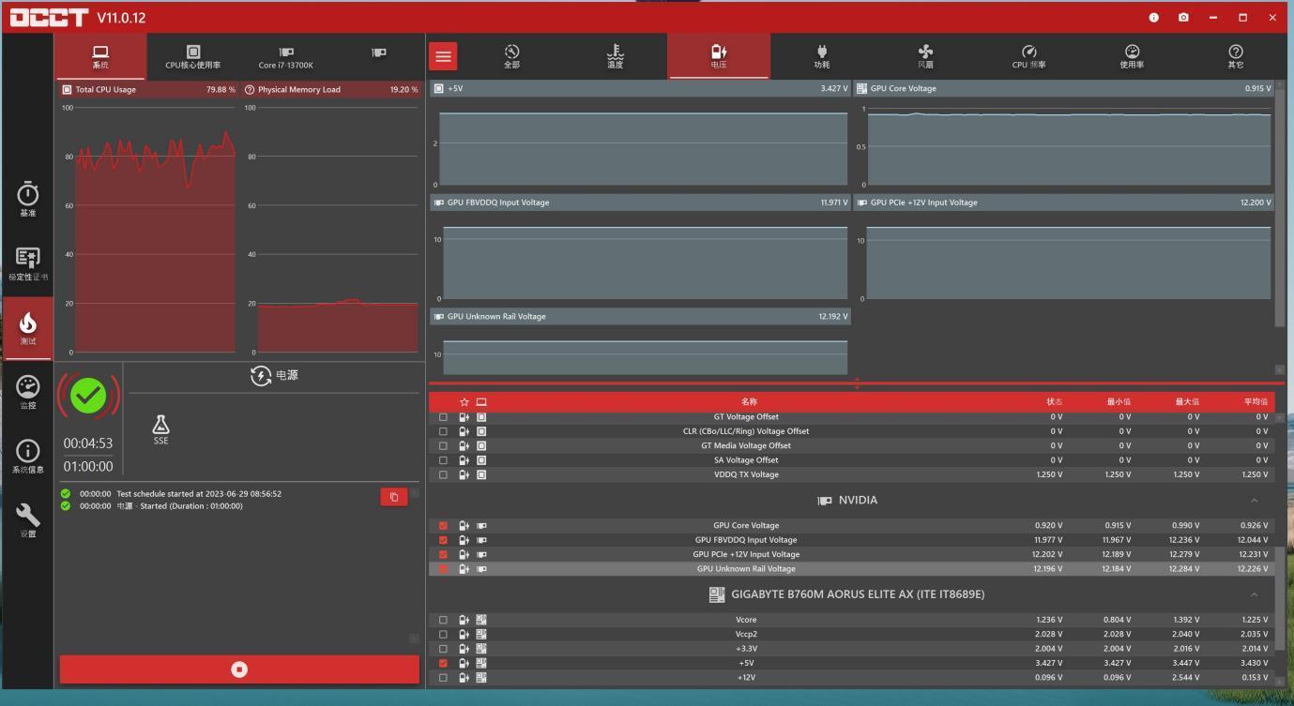Select the 测试 test section flame icon

click(x=28, y=328)
